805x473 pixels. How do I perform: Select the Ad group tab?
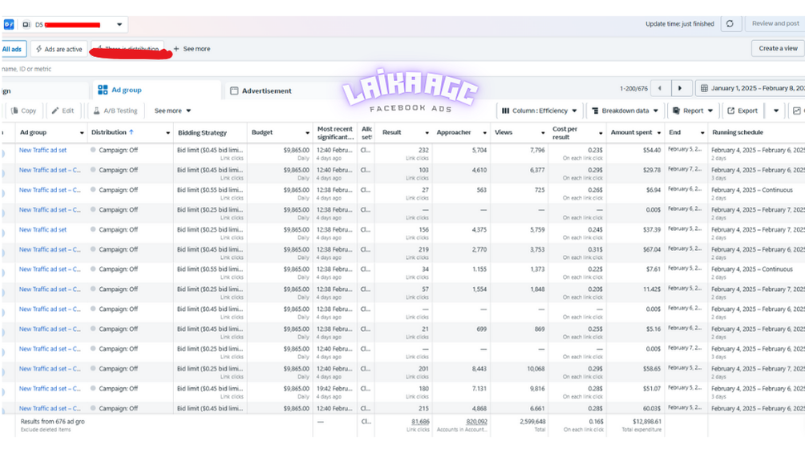(x=119, y=90)
